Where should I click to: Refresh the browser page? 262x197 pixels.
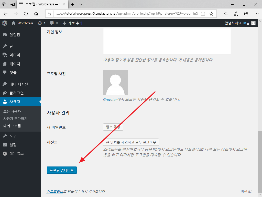click(26, 14)
